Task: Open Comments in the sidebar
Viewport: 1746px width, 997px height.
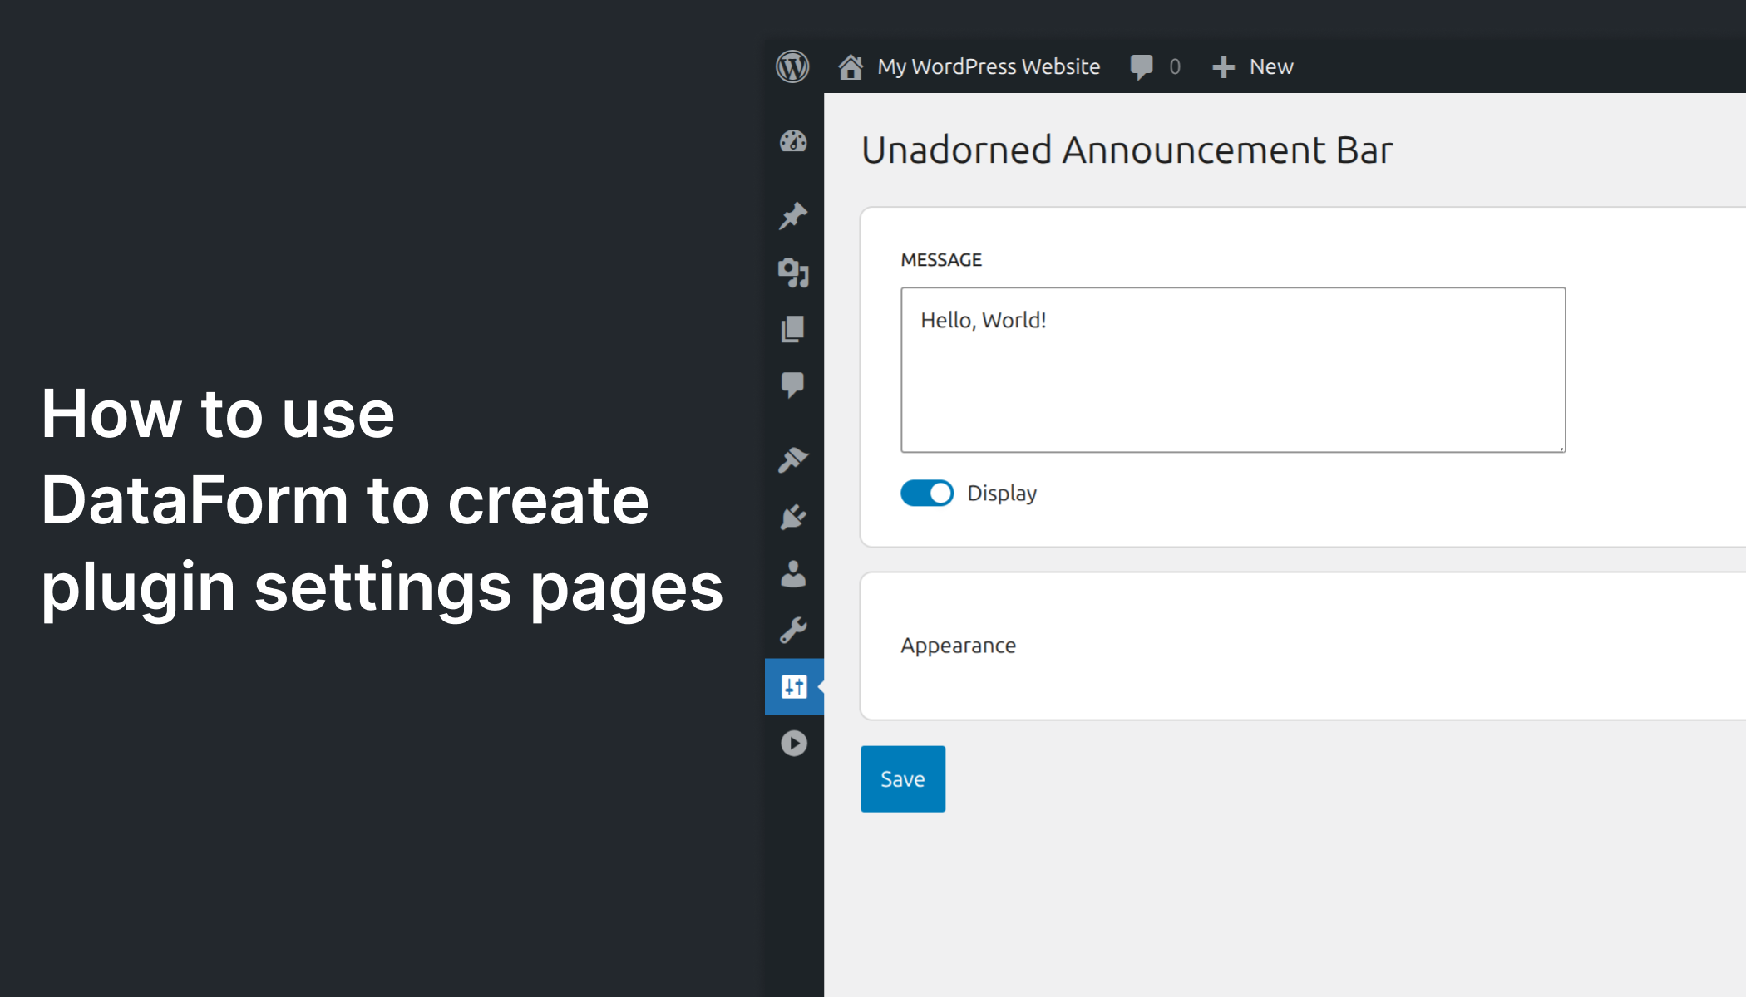Action: pyautogui.click(x=793, y=385)
